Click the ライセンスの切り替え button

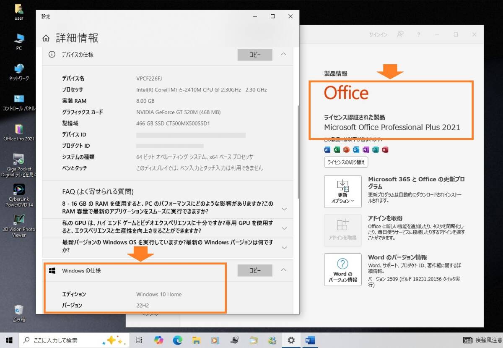coord(346,162)
